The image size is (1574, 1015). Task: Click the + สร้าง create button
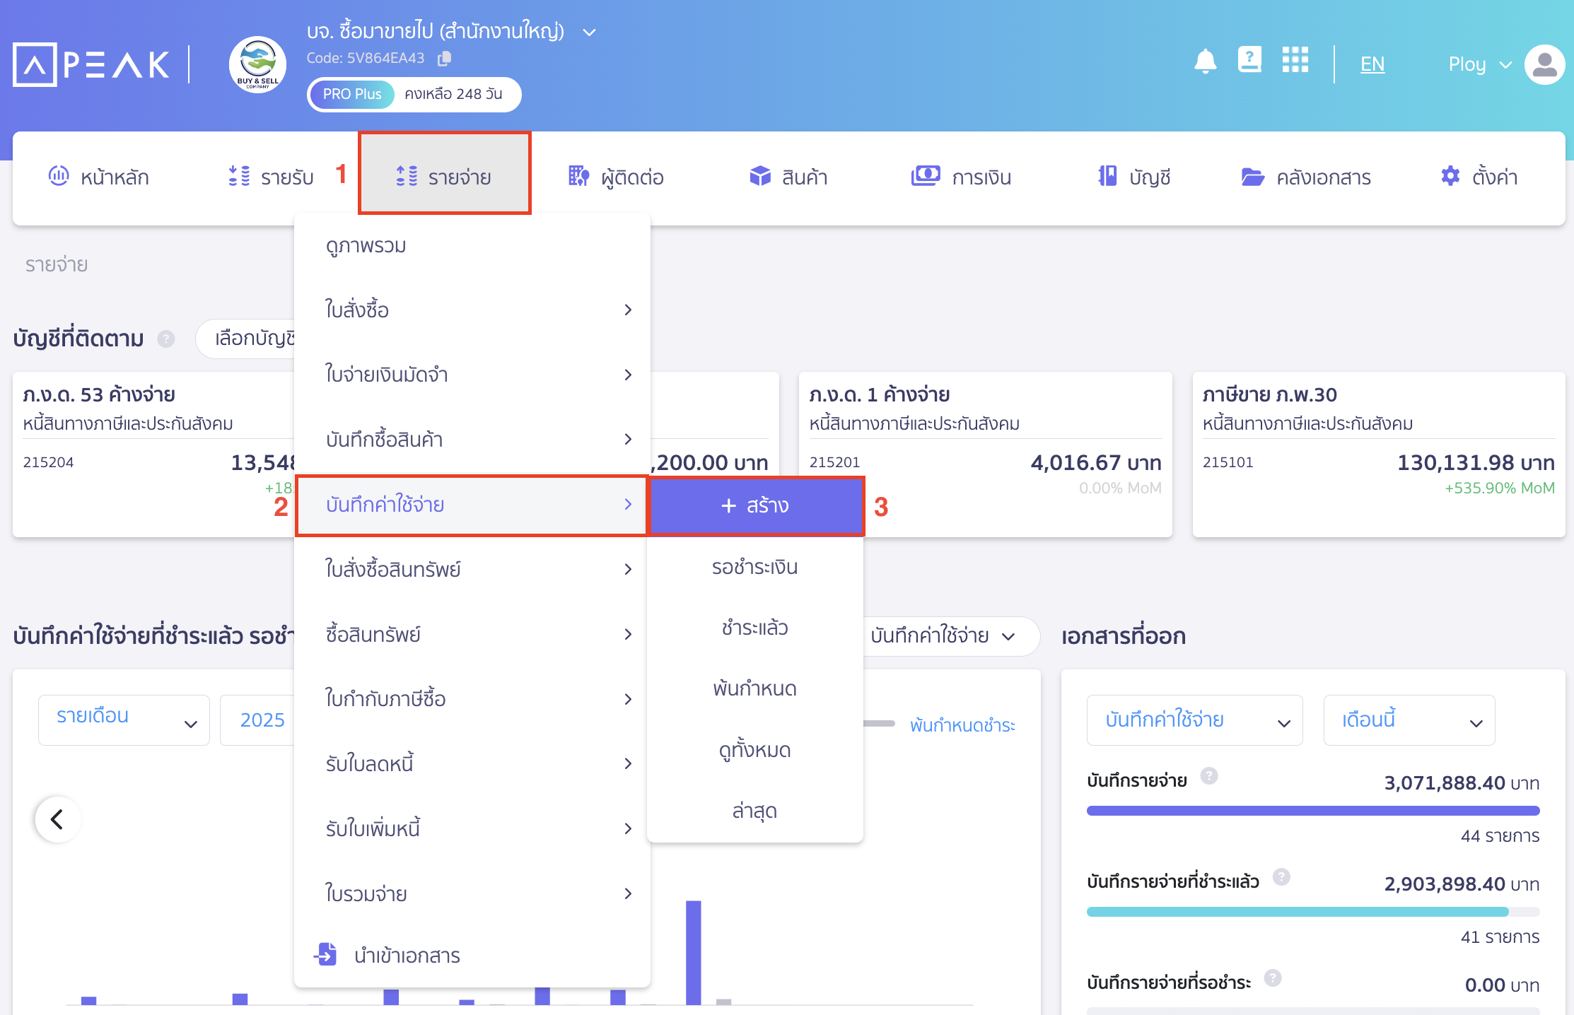tap(755, 505)
